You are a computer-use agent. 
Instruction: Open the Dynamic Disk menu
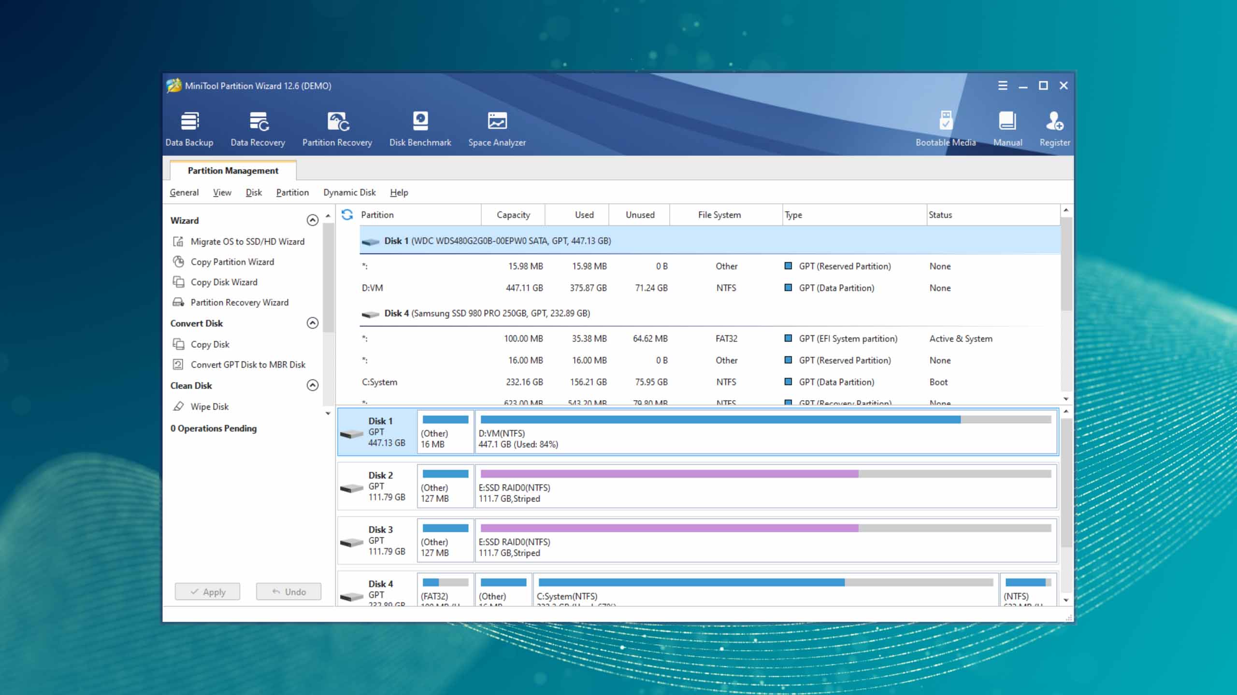[x=349, y=192]
